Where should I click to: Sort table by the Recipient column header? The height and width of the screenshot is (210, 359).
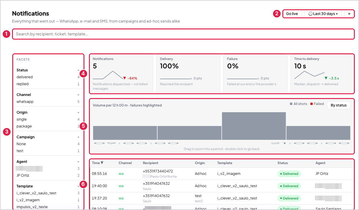(151, 163)
